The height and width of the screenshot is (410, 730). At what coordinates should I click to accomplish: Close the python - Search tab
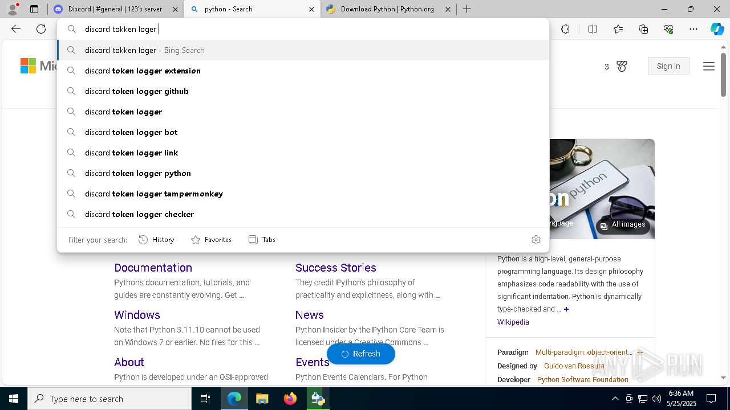coord(311,9)
